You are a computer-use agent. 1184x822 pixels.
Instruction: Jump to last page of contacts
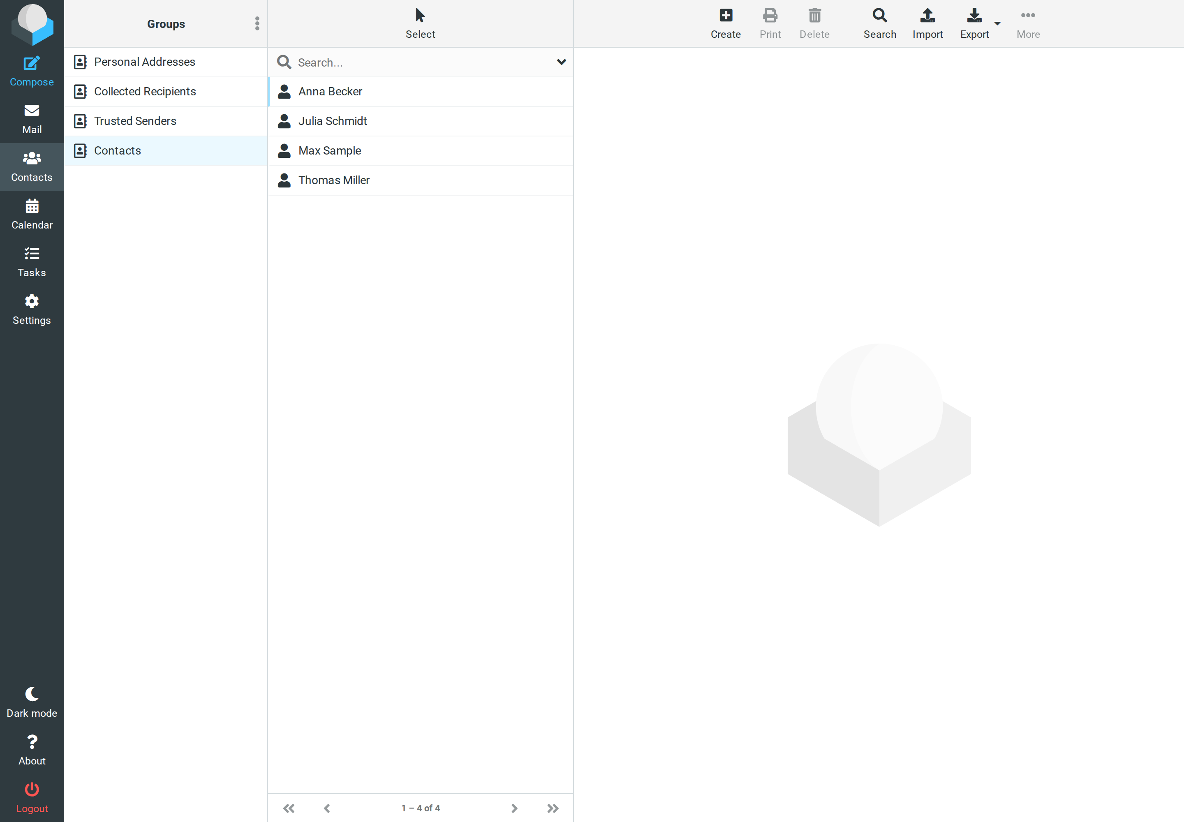(x=552, y=808)
